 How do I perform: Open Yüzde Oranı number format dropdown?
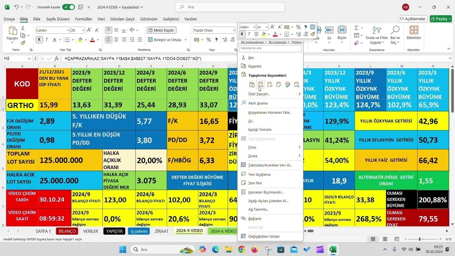(x=234, y=31)
